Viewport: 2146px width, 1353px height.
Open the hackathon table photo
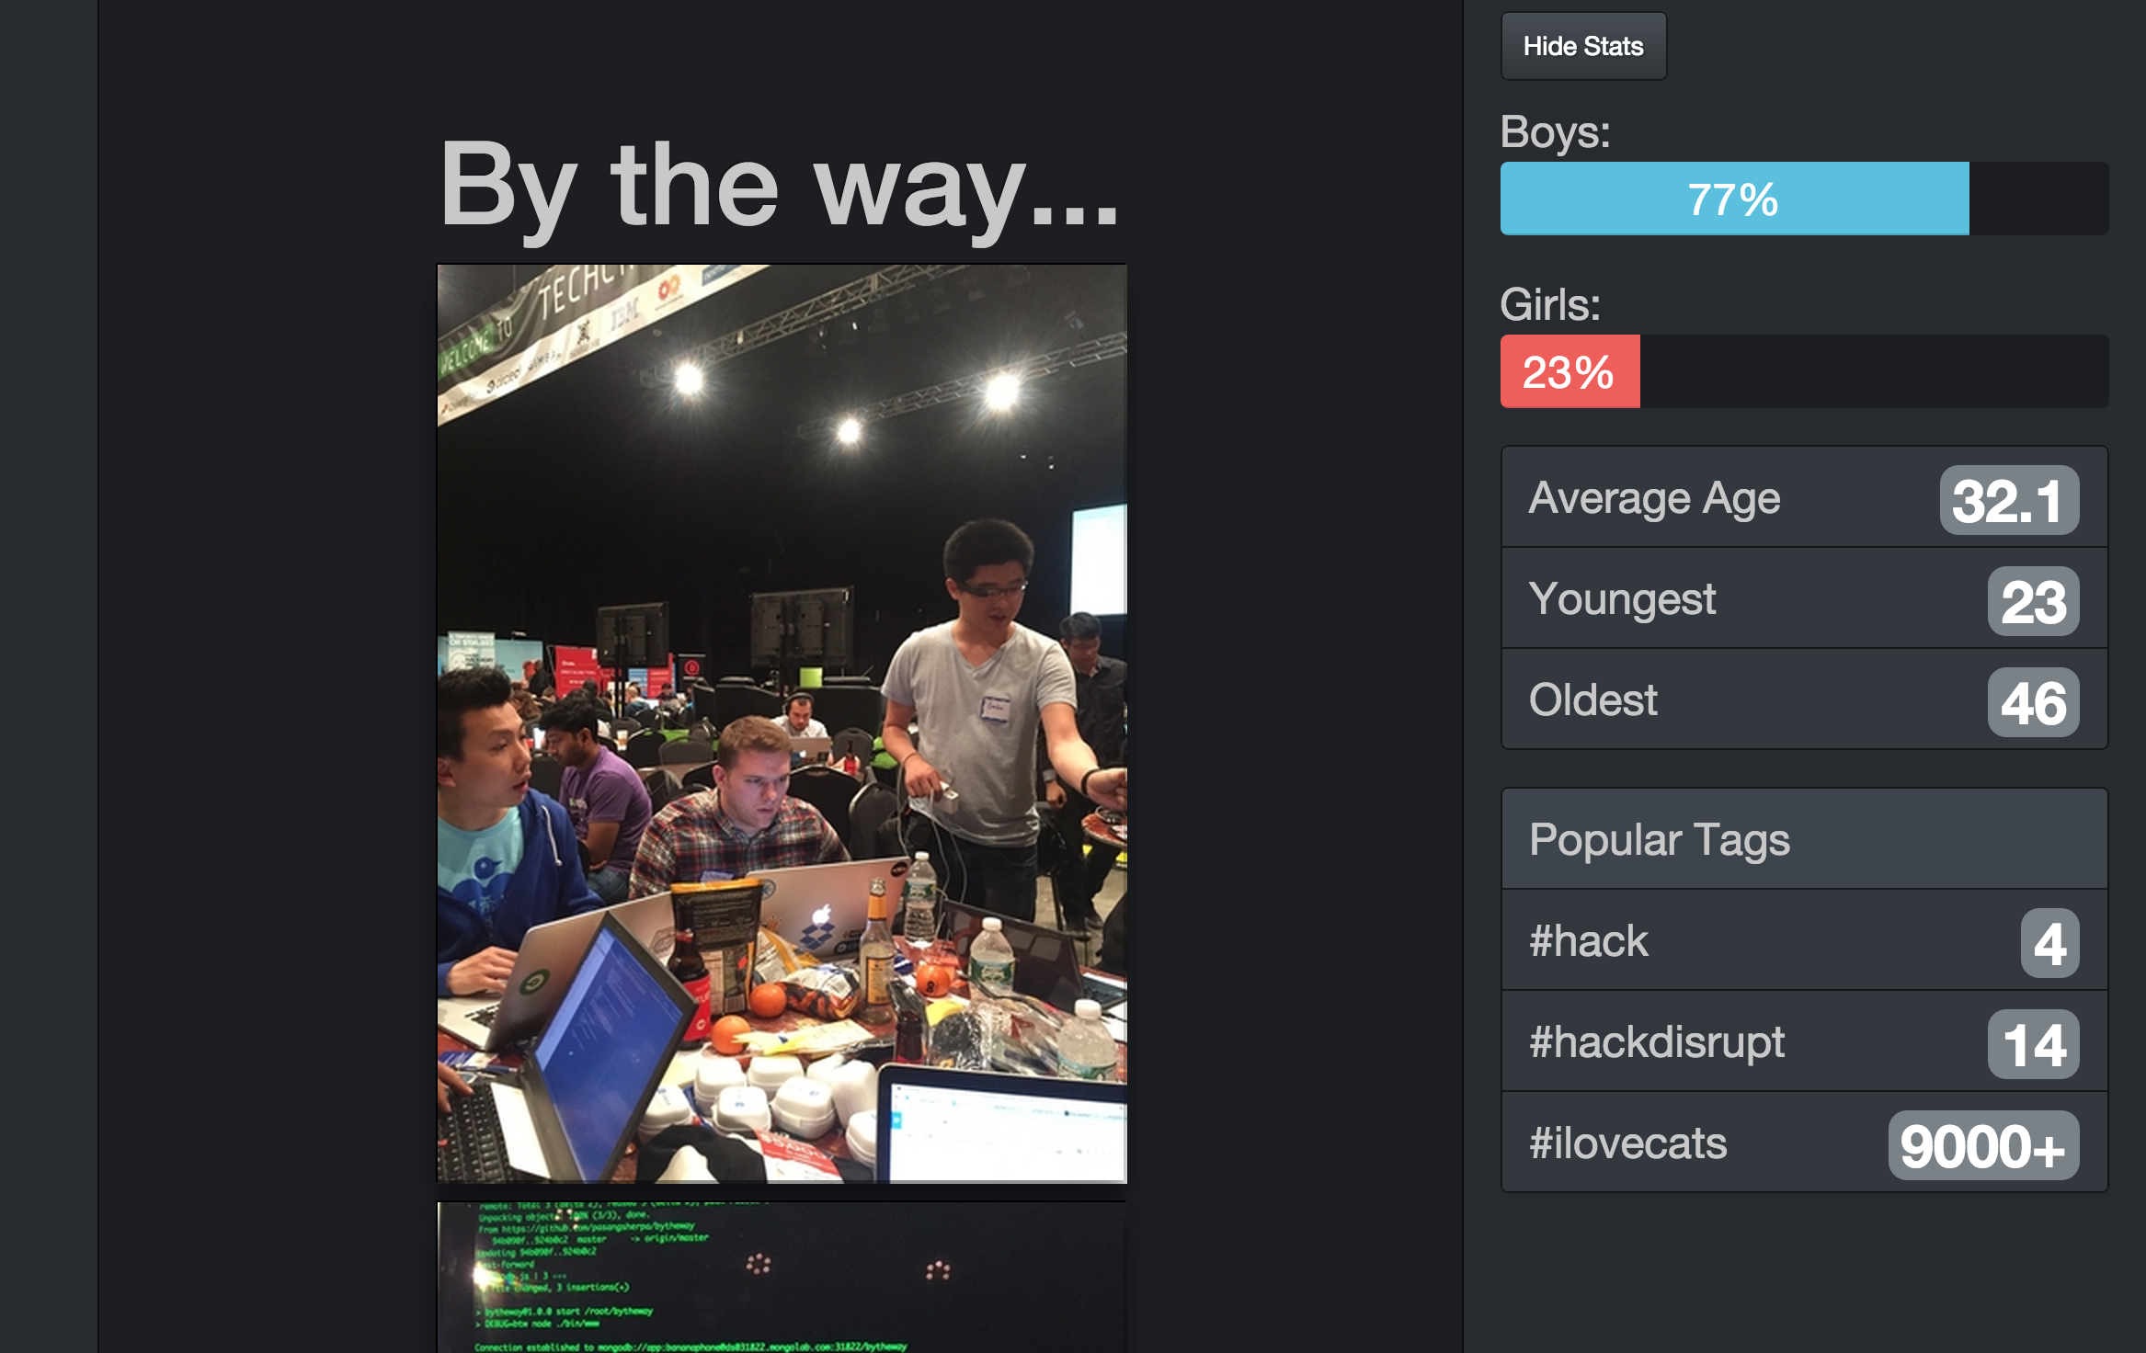(782, 723)
